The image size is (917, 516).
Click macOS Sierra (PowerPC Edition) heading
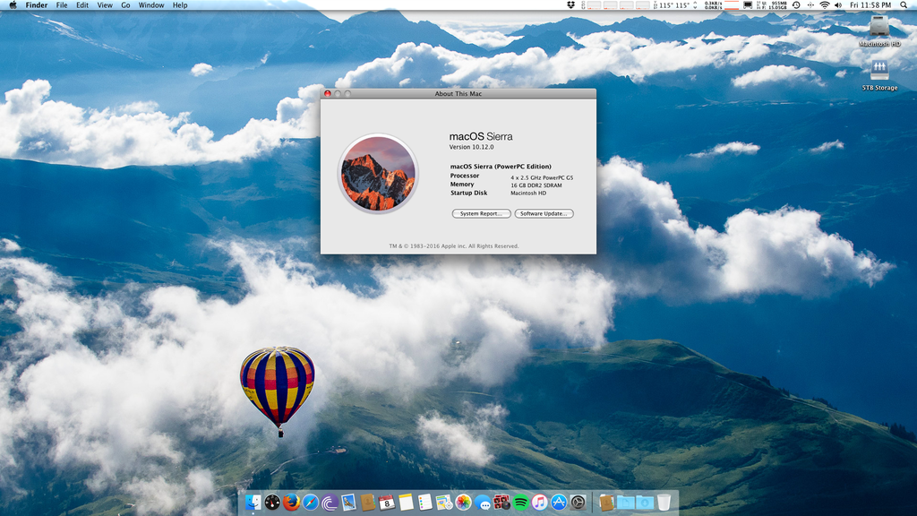(x=501, y=166)
